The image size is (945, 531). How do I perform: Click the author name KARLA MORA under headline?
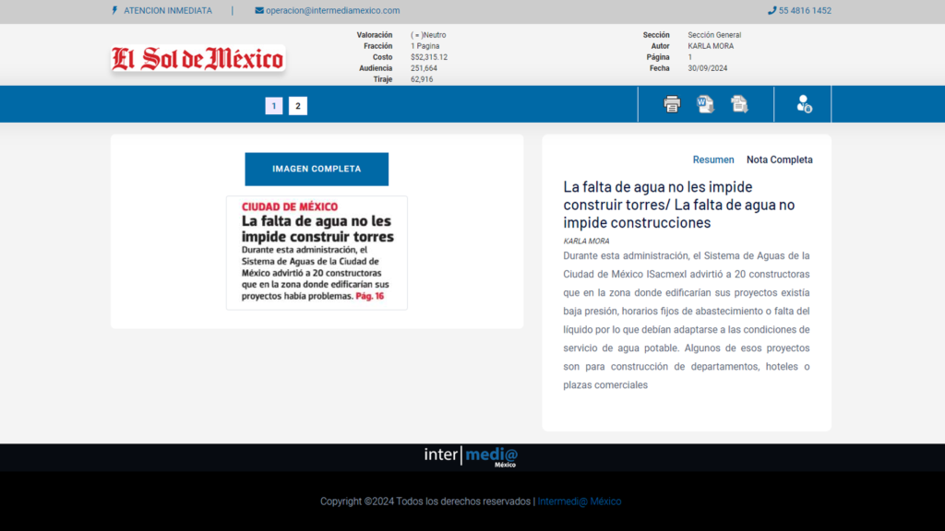(586, 241)
